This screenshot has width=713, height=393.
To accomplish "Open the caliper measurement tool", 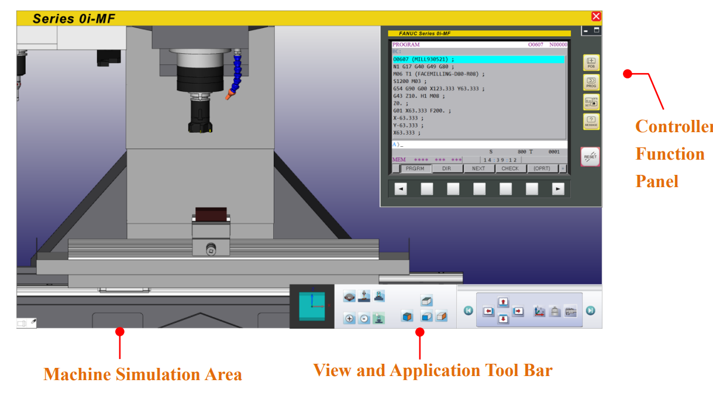I will point(571,312).
